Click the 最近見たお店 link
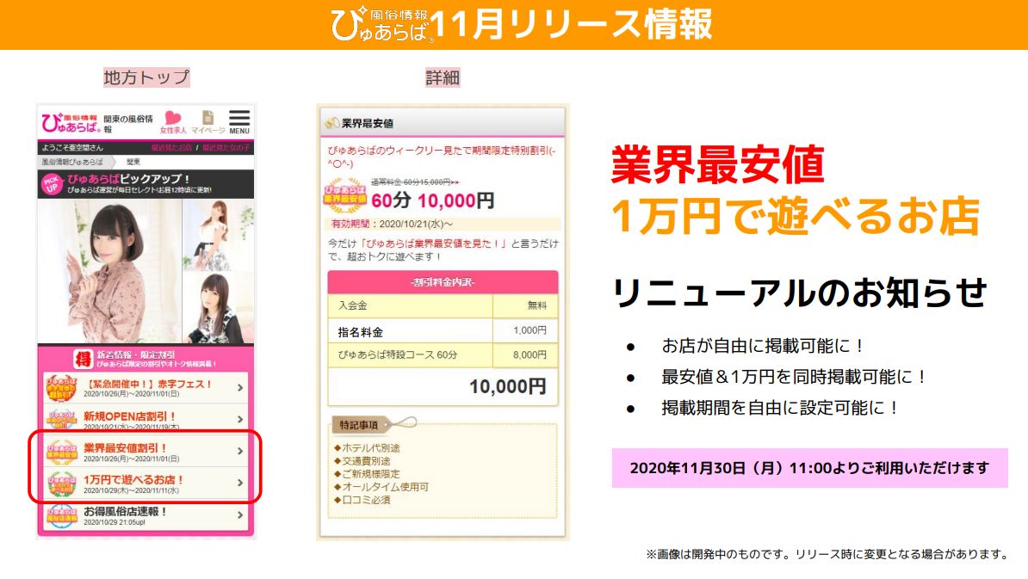The height and width of the screenshot is (579, 1028). [172, 148]
